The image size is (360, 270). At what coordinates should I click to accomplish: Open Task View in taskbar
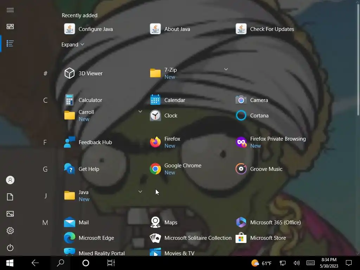pos(111,263)
